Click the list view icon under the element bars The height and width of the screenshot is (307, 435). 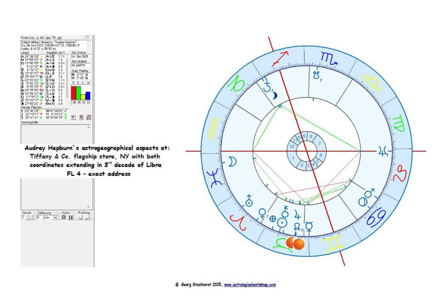click(81, 116)
